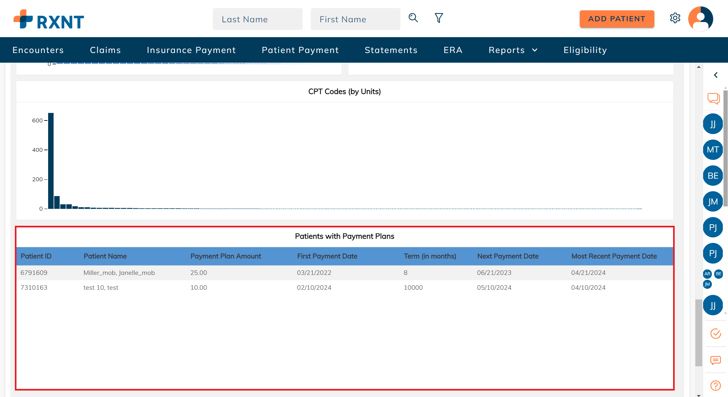Click the Last Name search field
Viewport: 728px width, 397px height.
[x=257, y=19]
